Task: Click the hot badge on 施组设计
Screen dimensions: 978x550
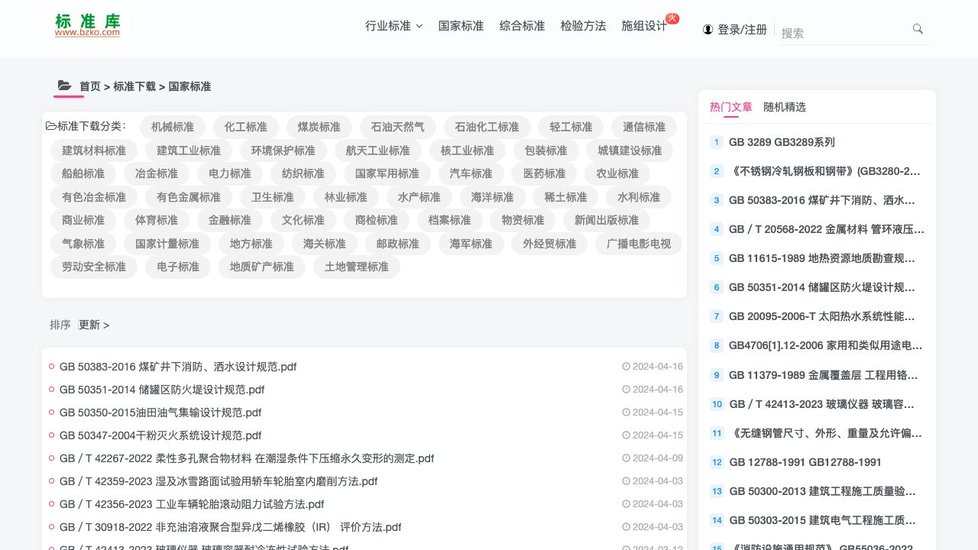Action: [672, 18]
